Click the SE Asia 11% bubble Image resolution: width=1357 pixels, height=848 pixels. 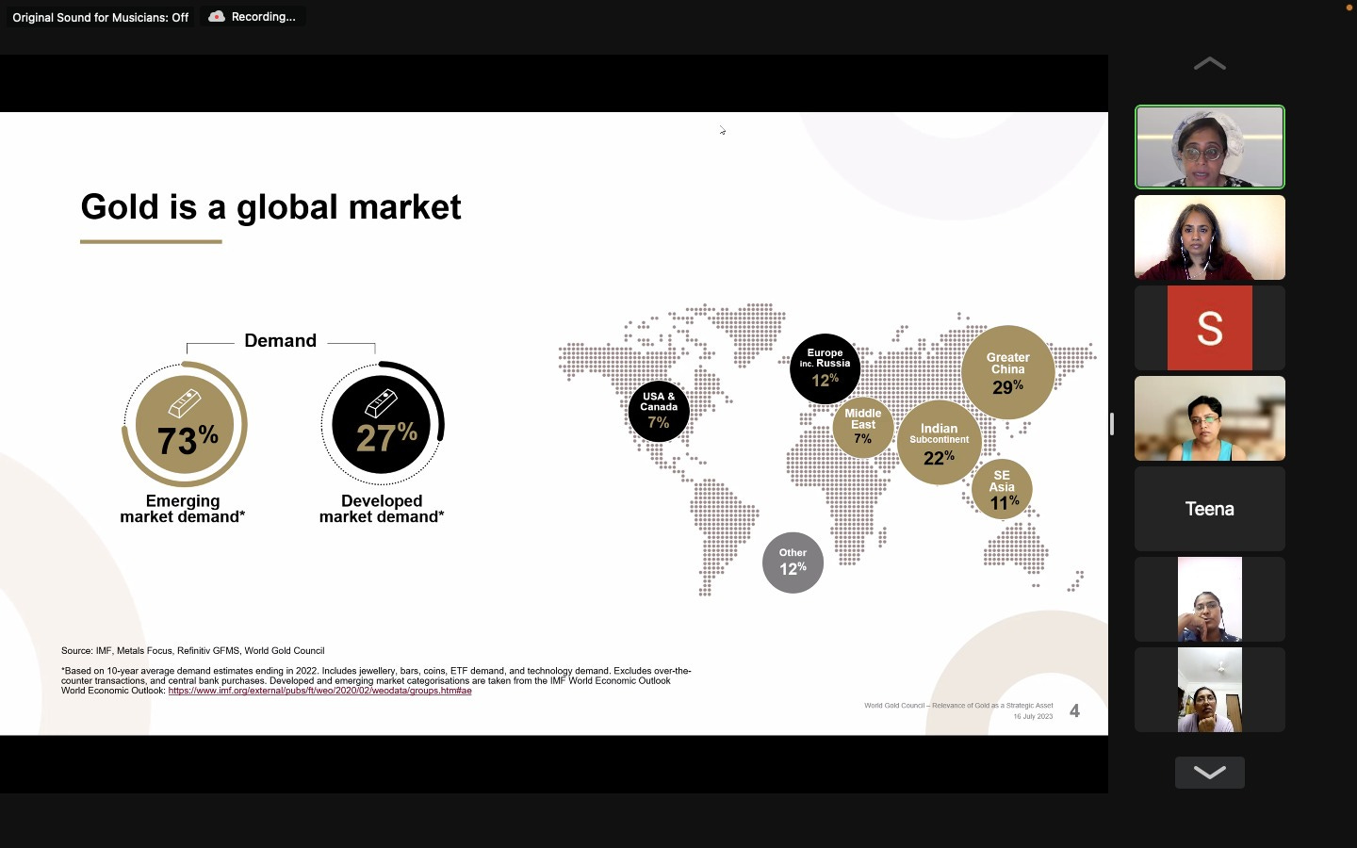1002,489
